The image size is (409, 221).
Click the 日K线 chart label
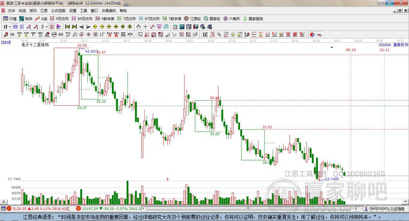6,42
